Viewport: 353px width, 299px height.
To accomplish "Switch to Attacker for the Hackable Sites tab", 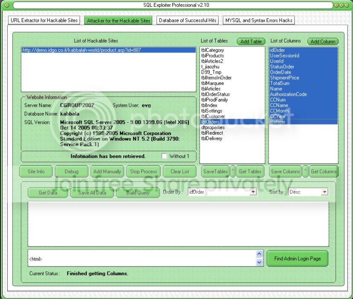I will 119,20.
